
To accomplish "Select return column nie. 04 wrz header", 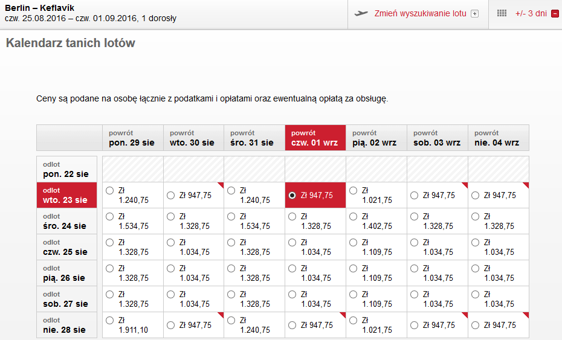I will pyautogui.click(x=499, y=138).
